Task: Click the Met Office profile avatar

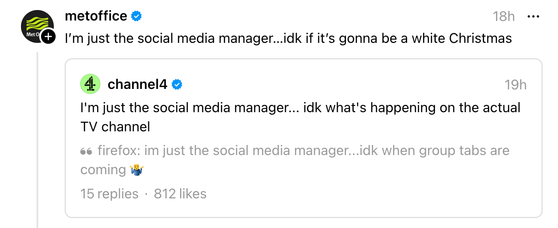Action: click(36, 26)
